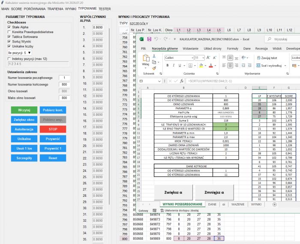The height and width of the screenshot is (244, 300).
Task: Open the fill color dropdown arrow
Action: [205, 66]
